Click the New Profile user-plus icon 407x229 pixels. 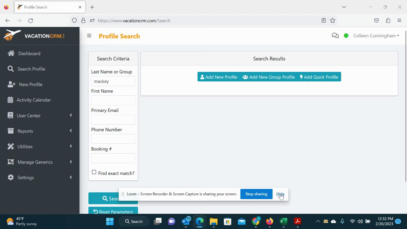11,84
